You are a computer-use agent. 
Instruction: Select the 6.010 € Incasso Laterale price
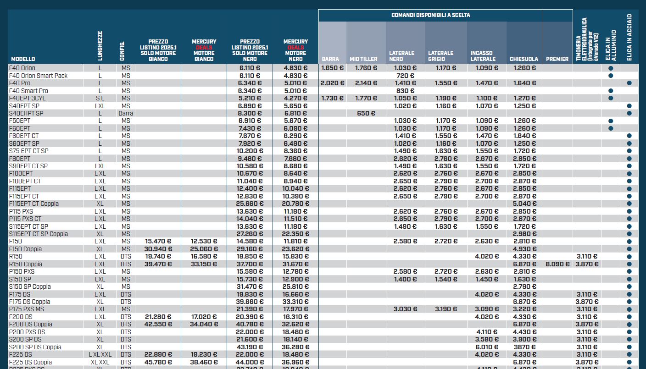click(x=486, y=347)
